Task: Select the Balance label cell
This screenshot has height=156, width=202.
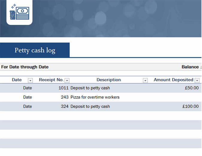Action: pyautogui.click(x=190, y=67)
